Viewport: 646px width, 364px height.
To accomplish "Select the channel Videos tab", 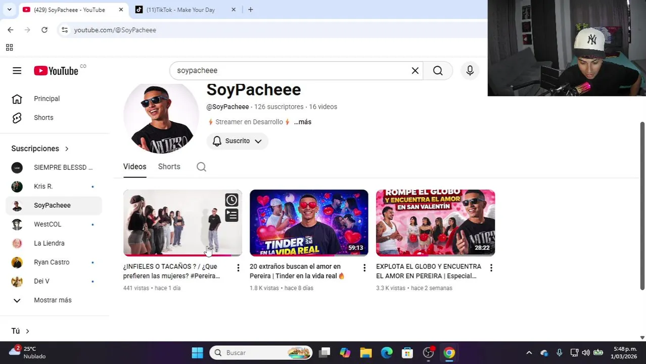I will [134, 166].
